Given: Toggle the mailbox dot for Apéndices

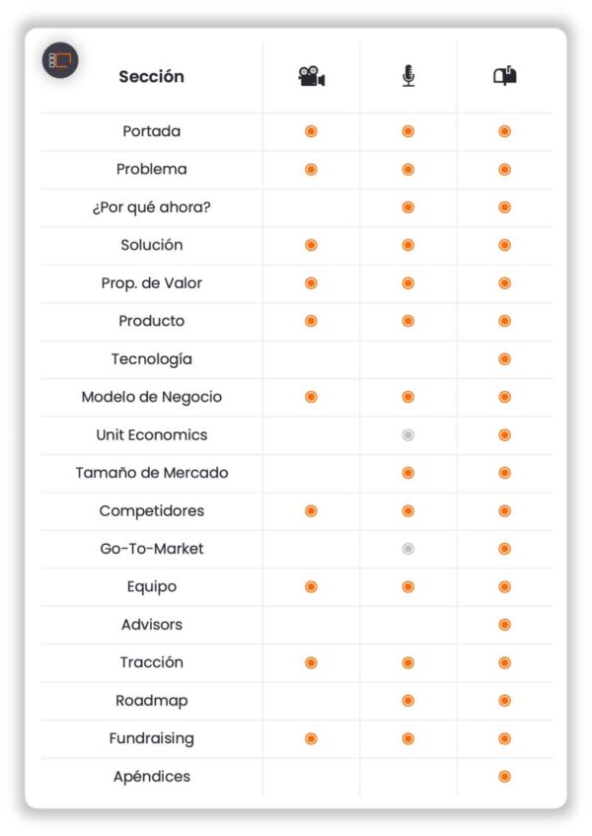Looking at the screenshot, I should pos(504,777).
